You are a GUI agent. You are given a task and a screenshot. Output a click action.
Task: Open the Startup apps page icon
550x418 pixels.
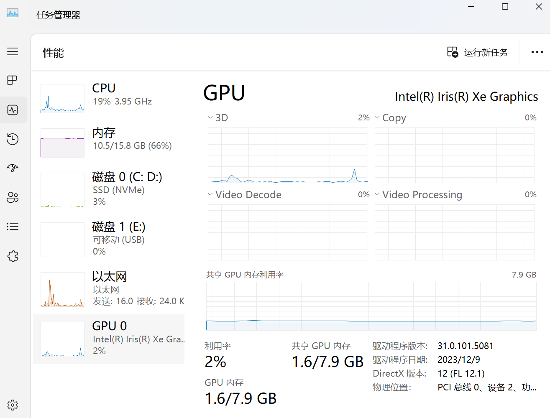point(13,168)
